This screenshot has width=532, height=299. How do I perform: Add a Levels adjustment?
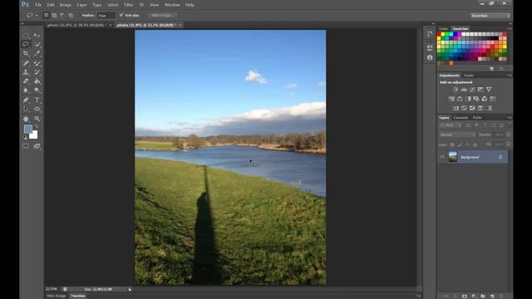464,90
